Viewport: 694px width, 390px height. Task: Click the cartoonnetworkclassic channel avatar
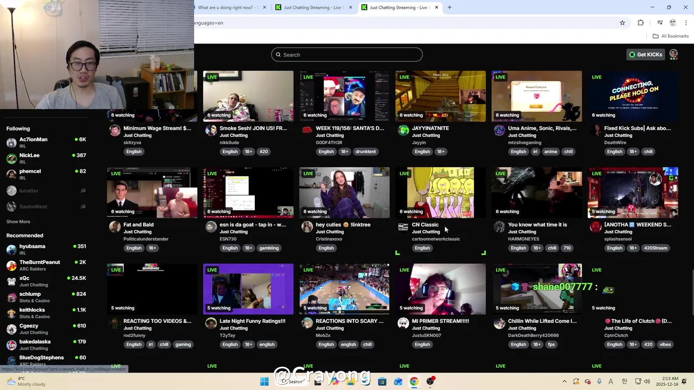[403, 226]
